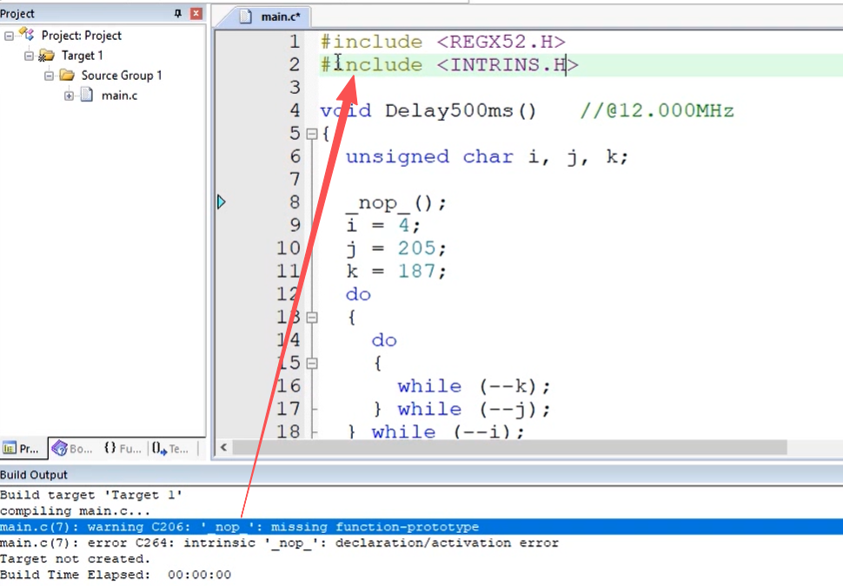Click the Delay500ms function name
The image size is (843, 586).
point(449,110)
